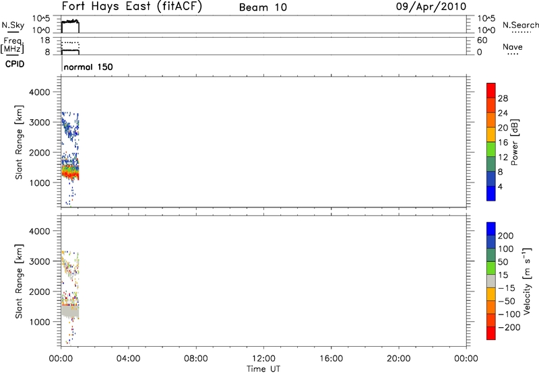Click the teal 8-12 dB power colorbar segment
539x373 pixels.
(491, 164)
